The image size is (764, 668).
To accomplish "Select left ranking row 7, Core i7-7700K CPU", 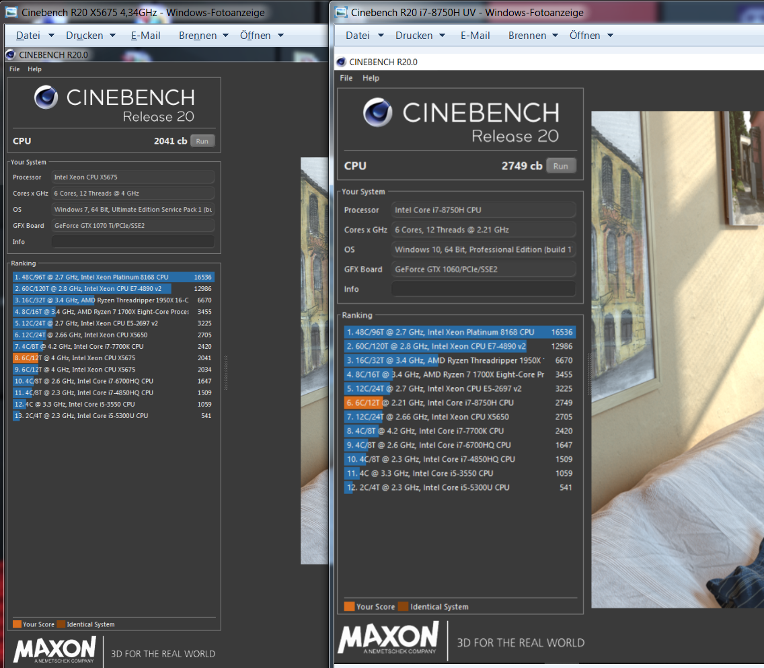I will (114, 347).
